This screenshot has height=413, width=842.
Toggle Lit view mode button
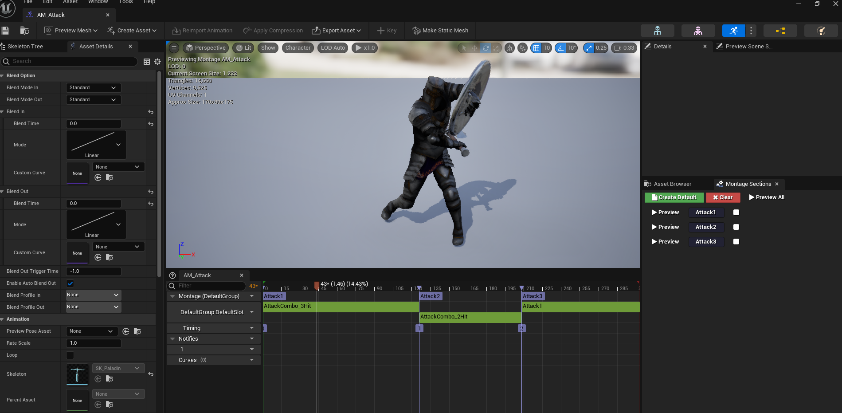244,48
